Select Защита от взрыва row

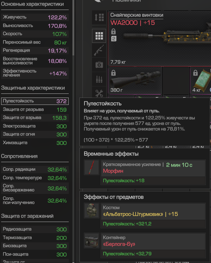pyautogui.click(x=35, y=118)
